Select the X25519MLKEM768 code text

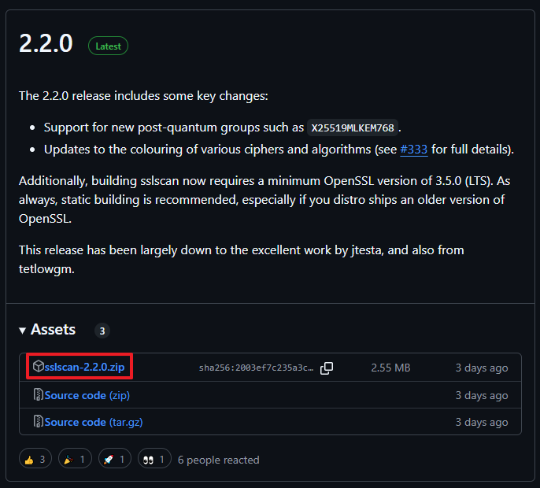[x=353, y=128]
